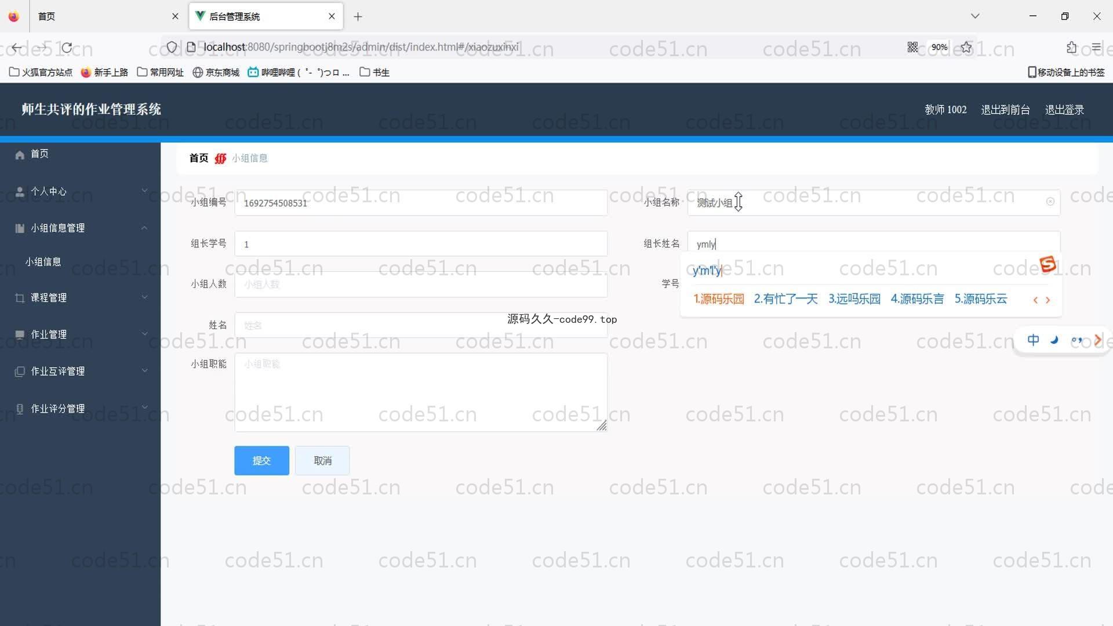Open the 书生 bookmark folder
Image resolution: width=1113 pixels, height=626 pixels.
coord(374,72)
